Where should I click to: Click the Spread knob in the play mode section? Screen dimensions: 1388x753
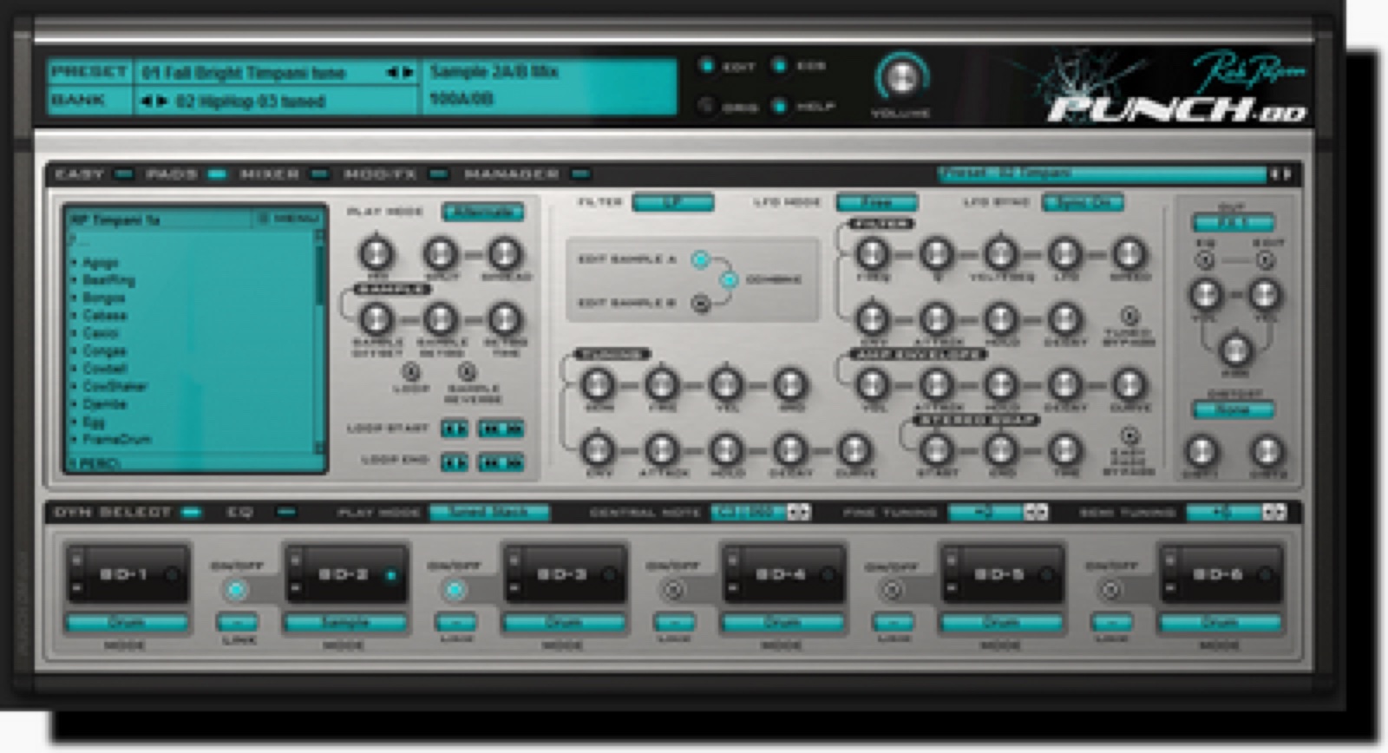(504, 253)
